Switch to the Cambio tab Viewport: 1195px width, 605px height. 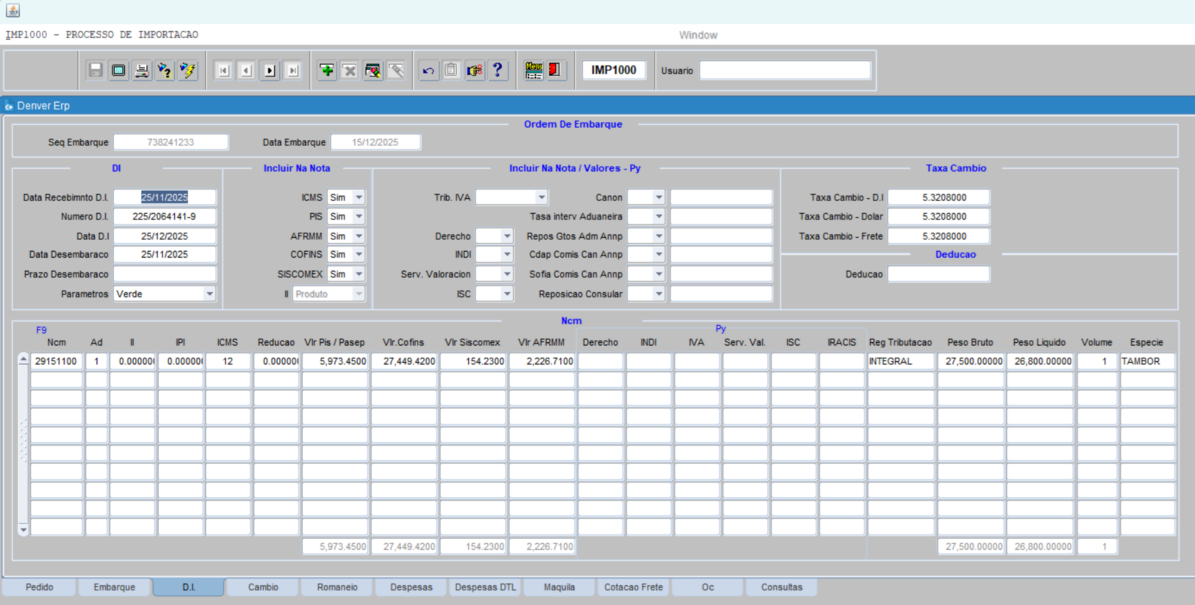[263, 587]
